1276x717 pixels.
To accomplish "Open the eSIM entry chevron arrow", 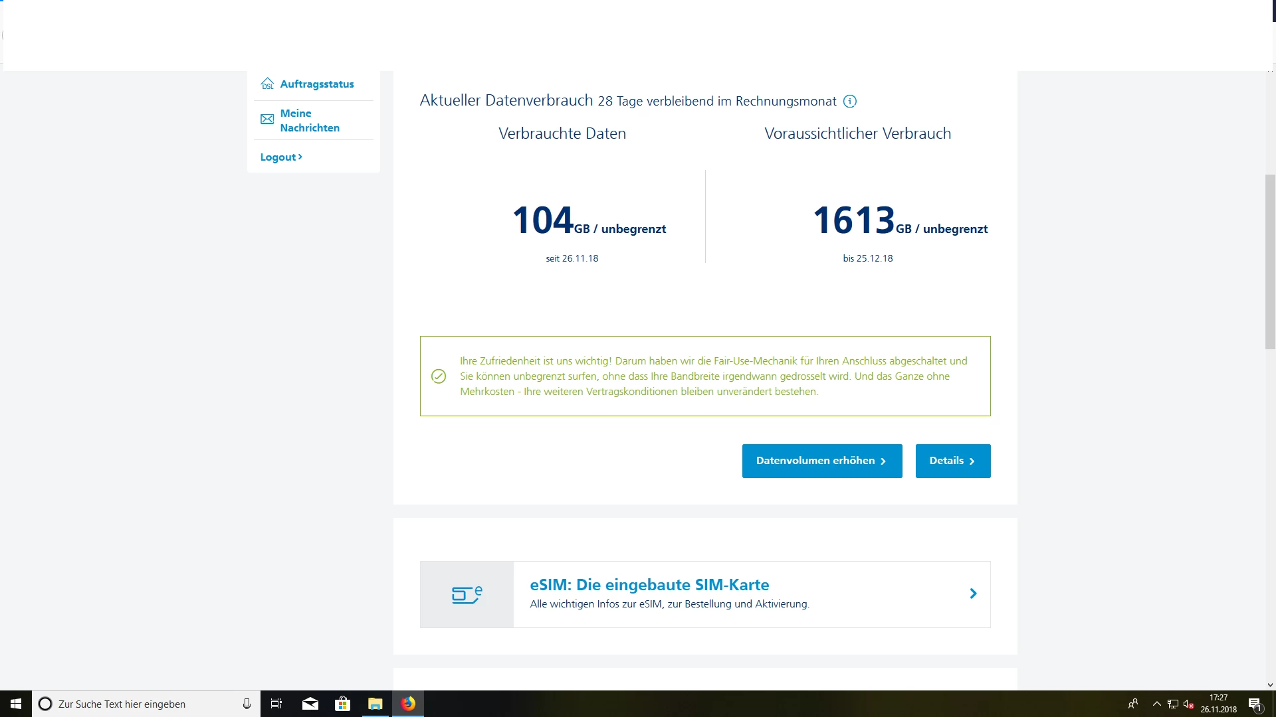I will click(973, 594).
